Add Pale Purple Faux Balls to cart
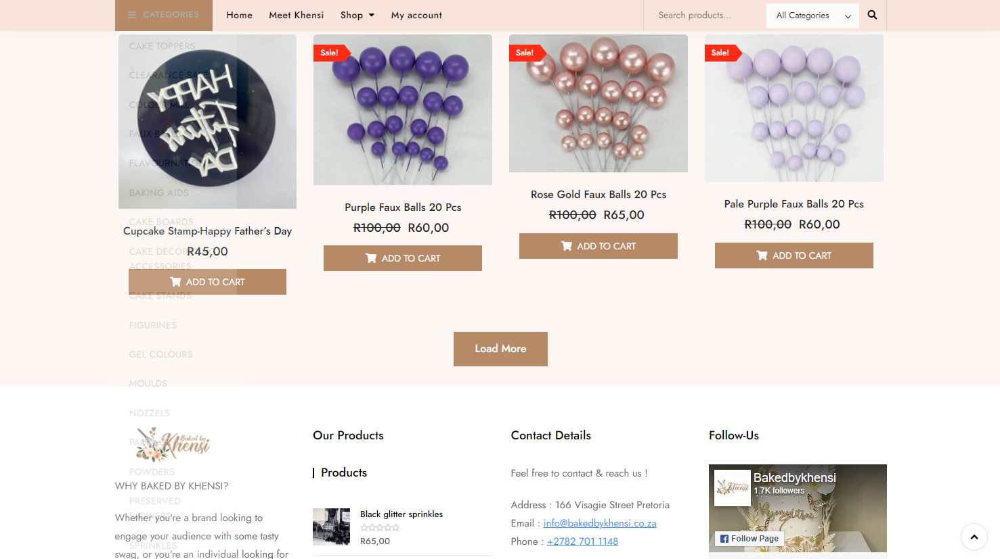 [x=794, y=256]
